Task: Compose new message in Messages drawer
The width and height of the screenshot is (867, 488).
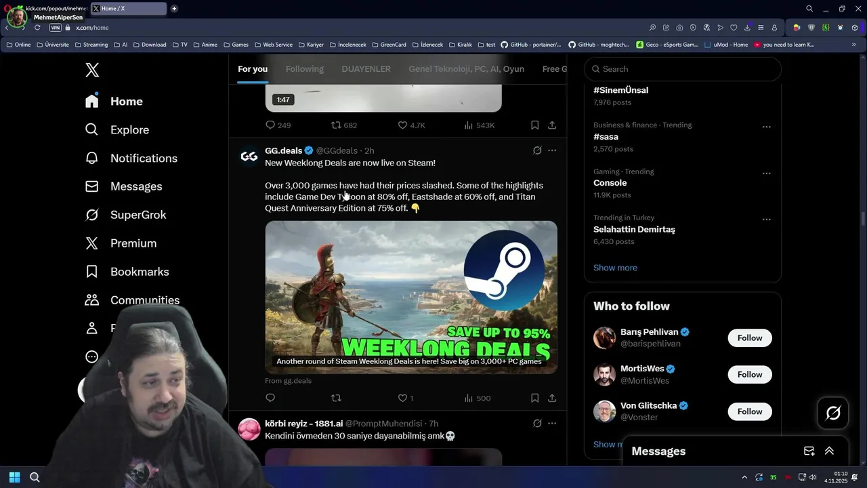Action: [x=809, y=451]
